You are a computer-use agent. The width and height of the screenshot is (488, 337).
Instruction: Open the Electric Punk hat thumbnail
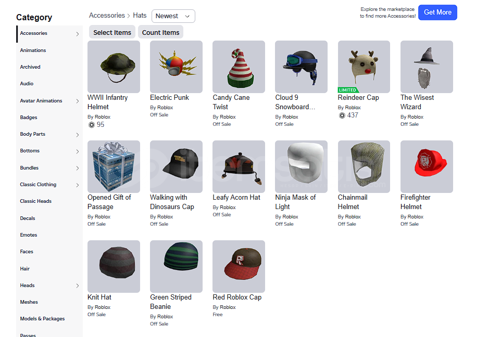[x=176, y=67]
